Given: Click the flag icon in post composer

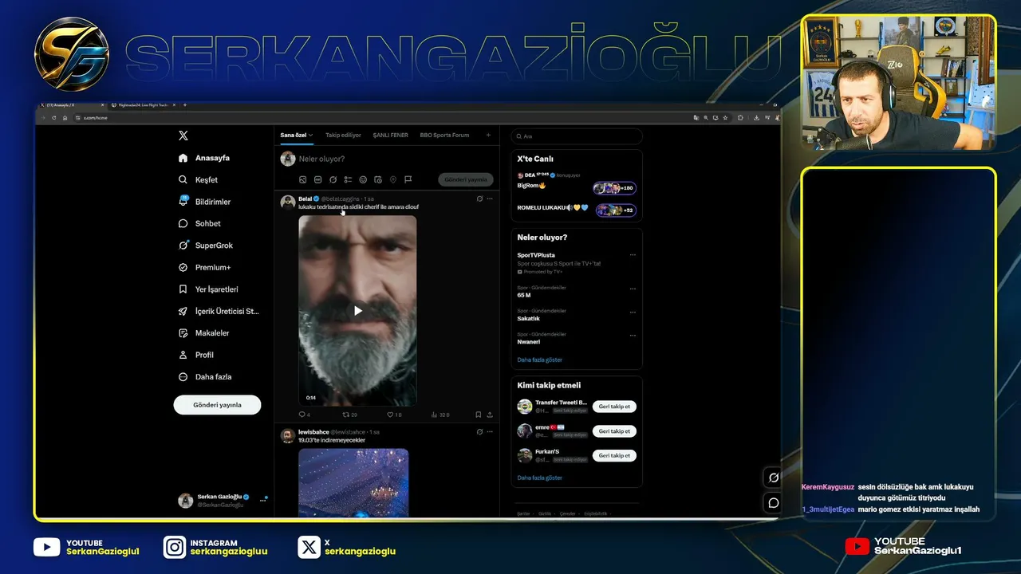Looking at the screenshot, I should pos(408,180).
